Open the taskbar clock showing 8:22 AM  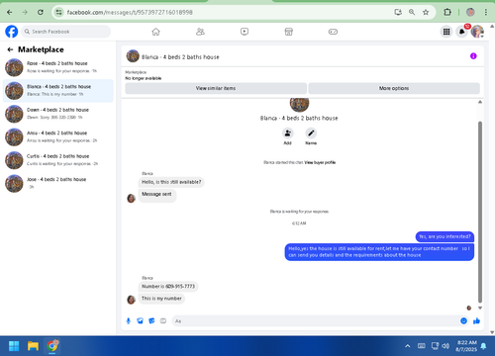click(x=466, y=346)
